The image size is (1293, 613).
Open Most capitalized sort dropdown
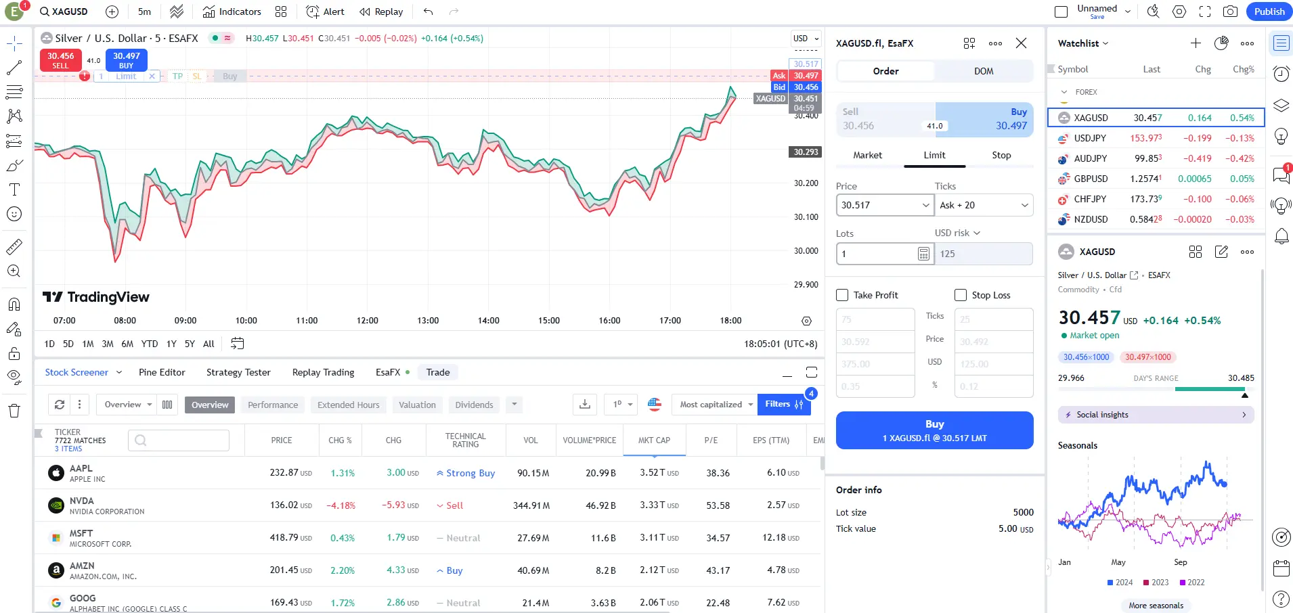pyautogui.click(x=715, y=405)
